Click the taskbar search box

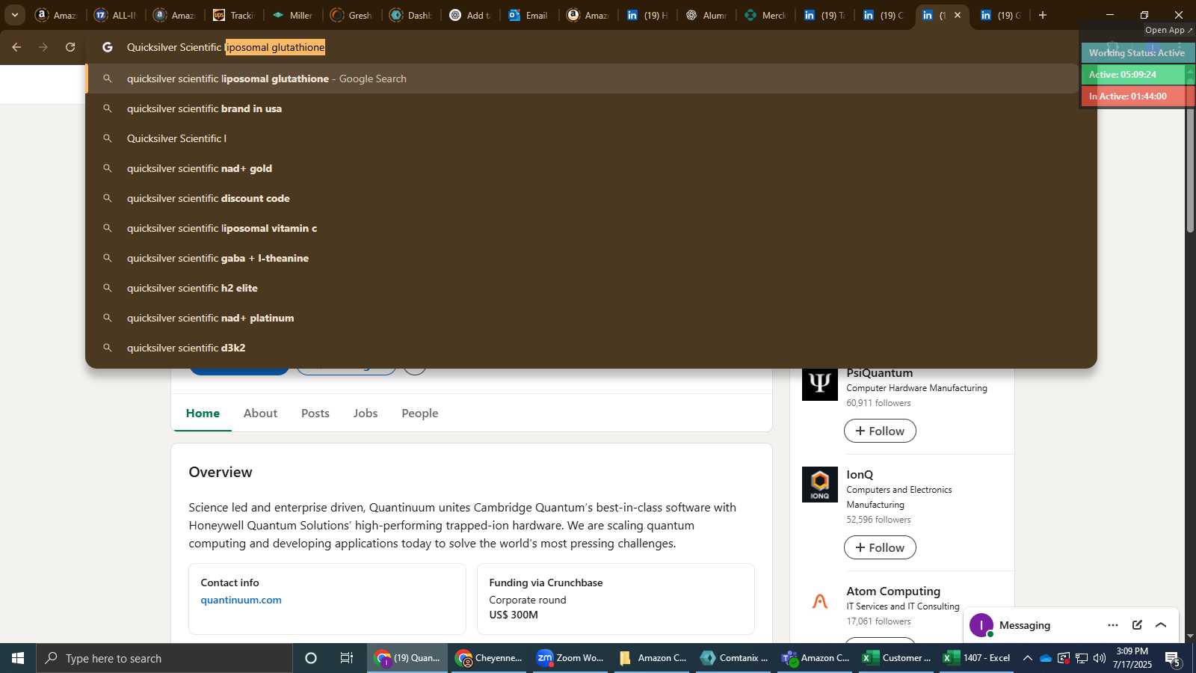tap(164, 658)
